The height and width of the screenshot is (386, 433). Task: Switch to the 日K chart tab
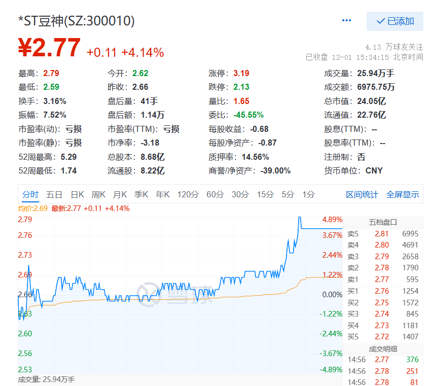[77, 194]
